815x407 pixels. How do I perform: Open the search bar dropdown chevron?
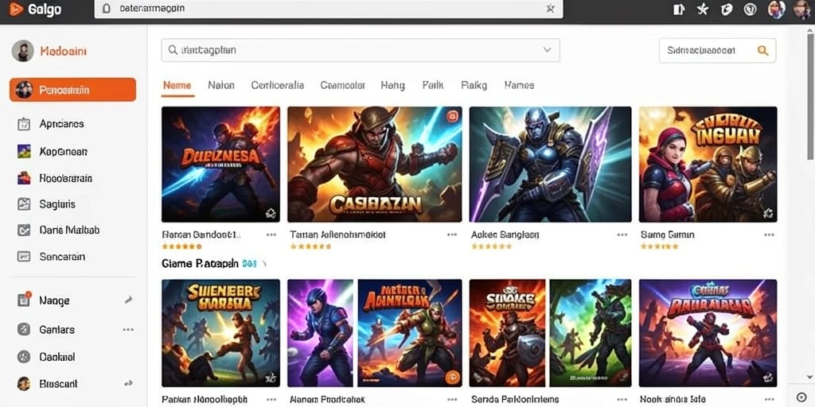click(x=548, y=50)
